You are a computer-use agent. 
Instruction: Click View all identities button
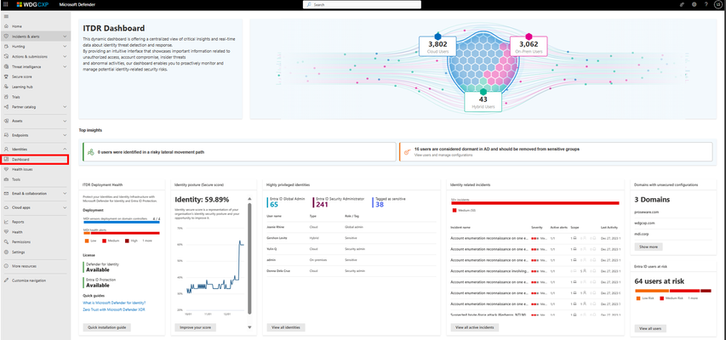286,327
